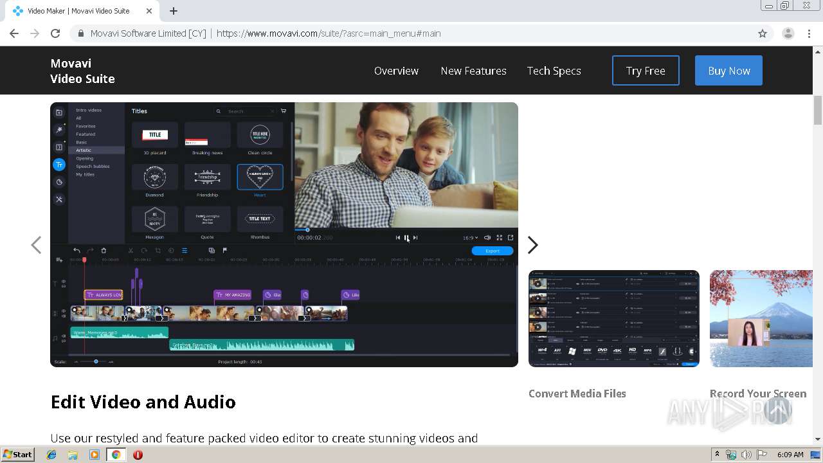Select the Warm_Memories.mp3 audio clip
The image size is (823, 463).
pyautogui.click(x=120, y=333)
